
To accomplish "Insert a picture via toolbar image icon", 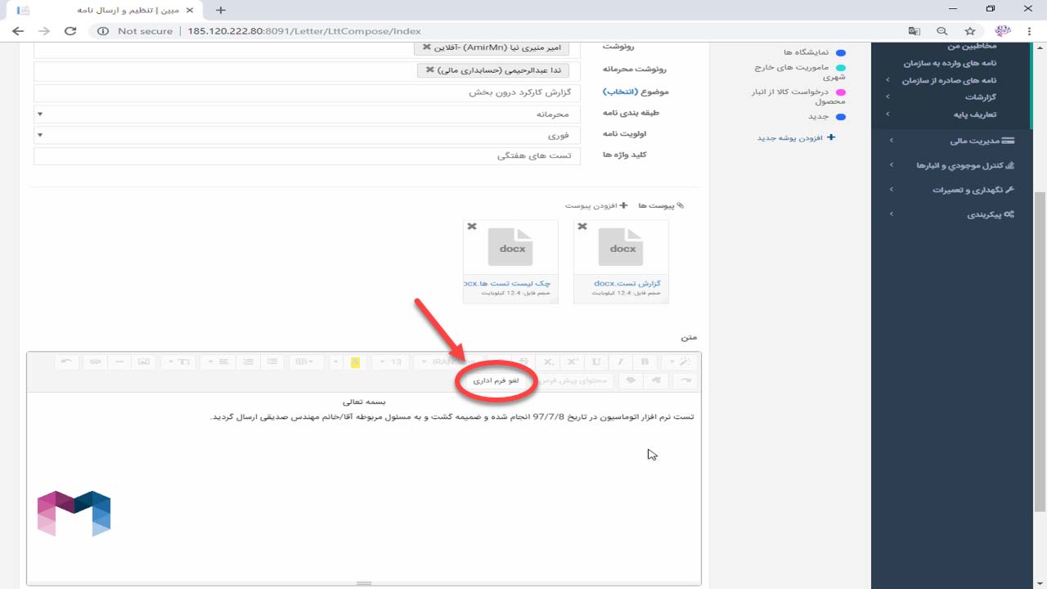I will click(143, 362).
